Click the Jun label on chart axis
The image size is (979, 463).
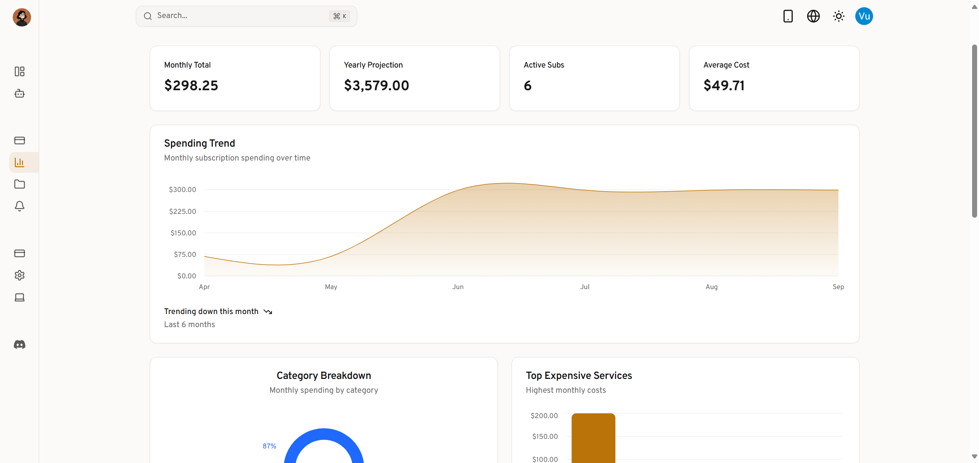(458, 287)
